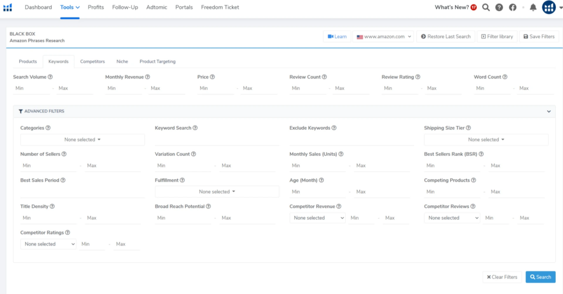The height and width of the screenshot is (294, 563).
Task: Open the Facebook icon in top bar
Action: tap(512, 7)
